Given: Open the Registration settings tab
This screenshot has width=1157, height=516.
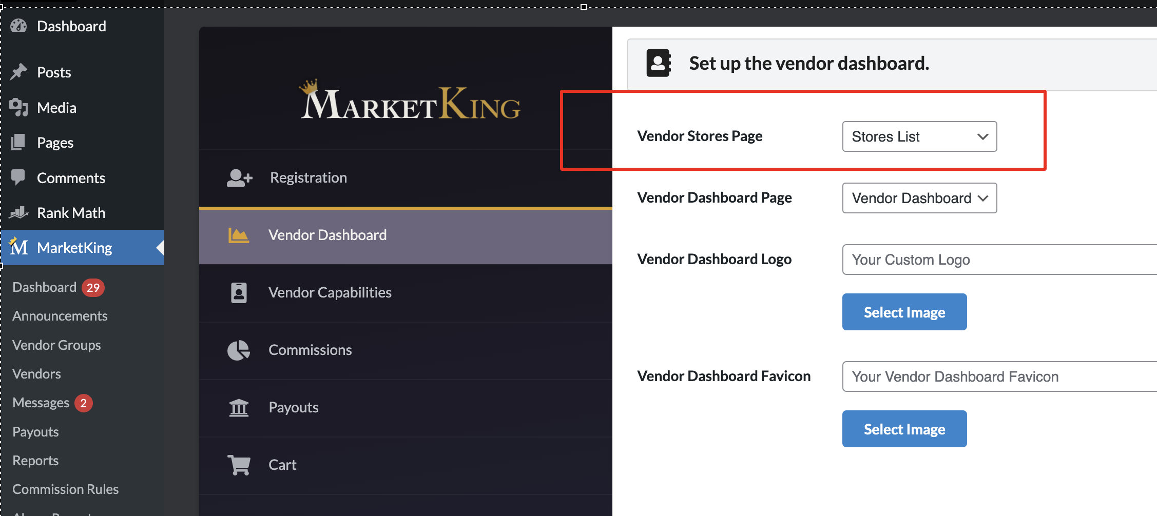Looking at the screenshot, I should 406,178.
